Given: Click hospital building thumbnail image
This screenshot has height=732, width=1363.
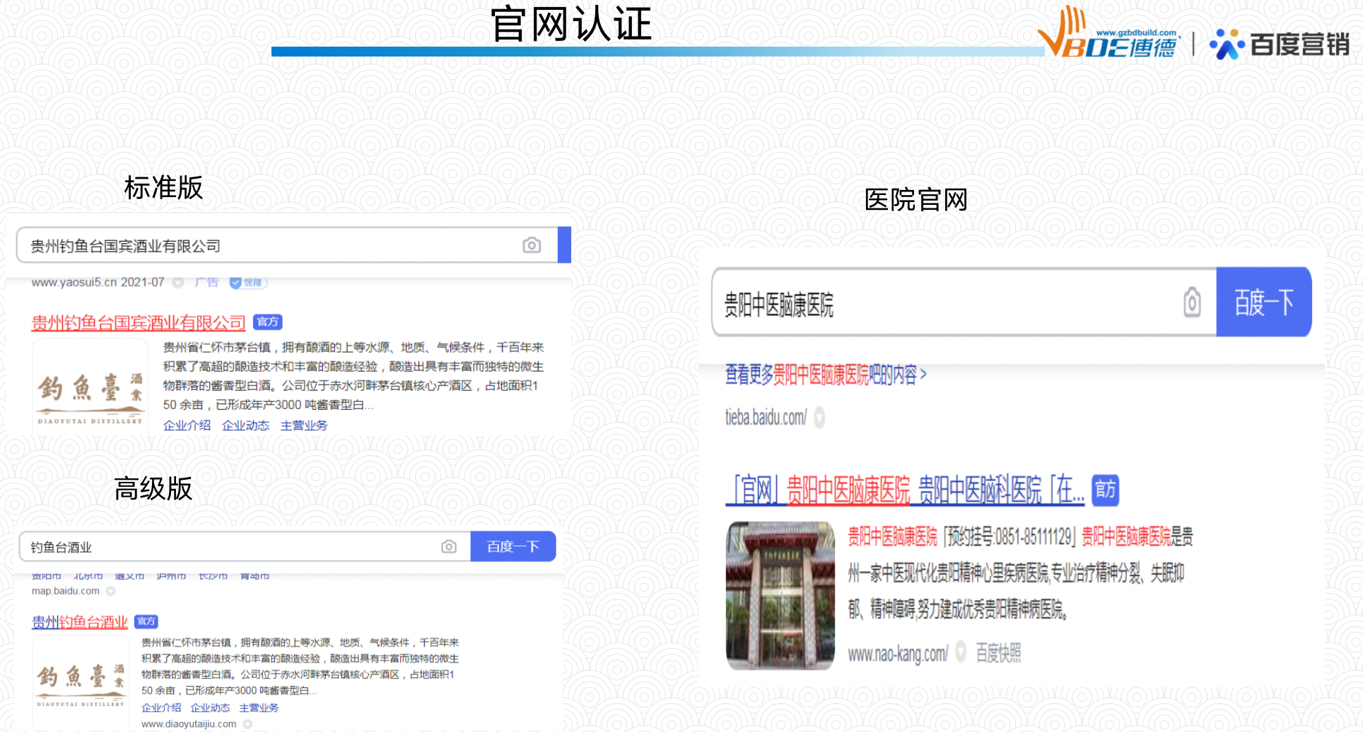Looking at the screenshot, I should click(780, 596).
